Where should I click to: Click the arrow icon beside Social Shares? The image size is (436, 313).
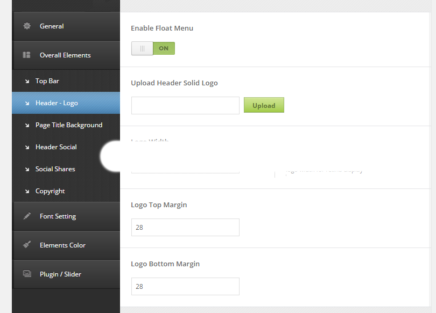[x=27, y=170]
